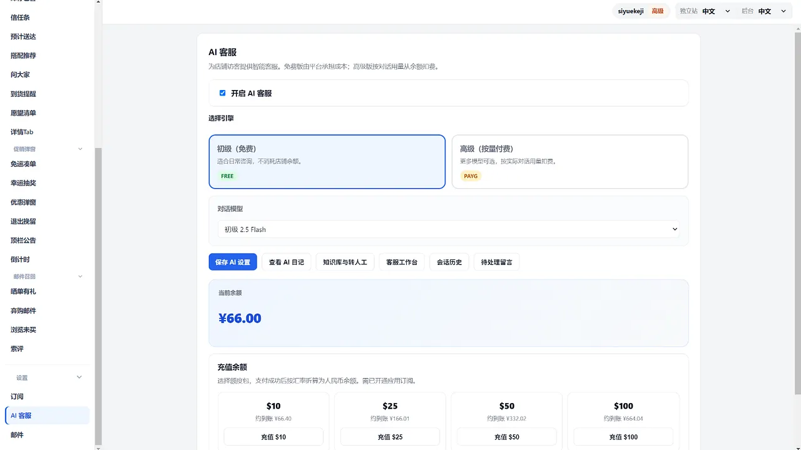The height and width of the screenshot is (450, 801).
Task: Click the siyuekeji 高级 account badge
Action: pos(641,11)
